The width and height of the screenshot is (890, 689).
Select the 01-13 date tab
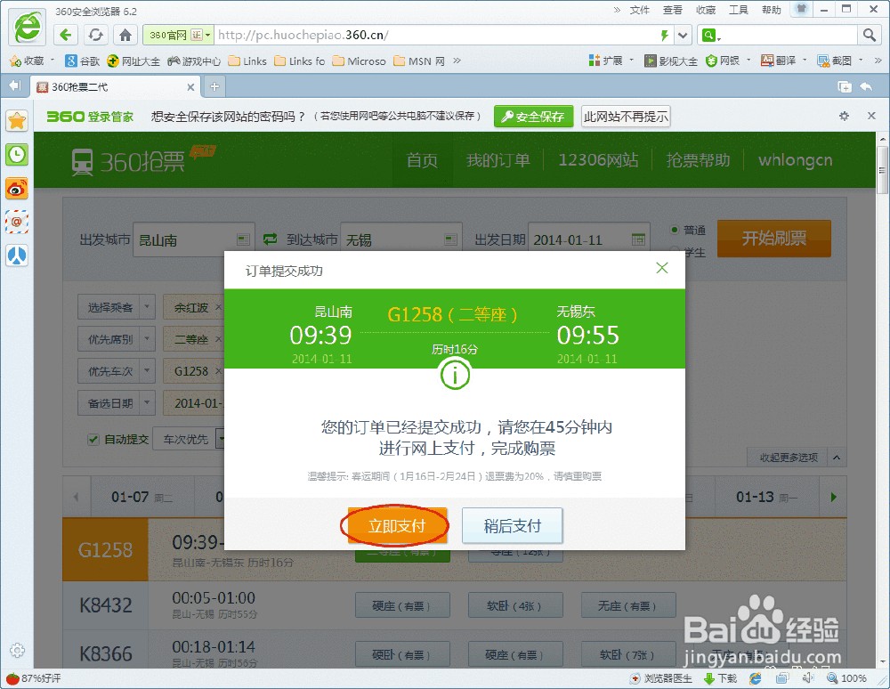pos(765,498)
